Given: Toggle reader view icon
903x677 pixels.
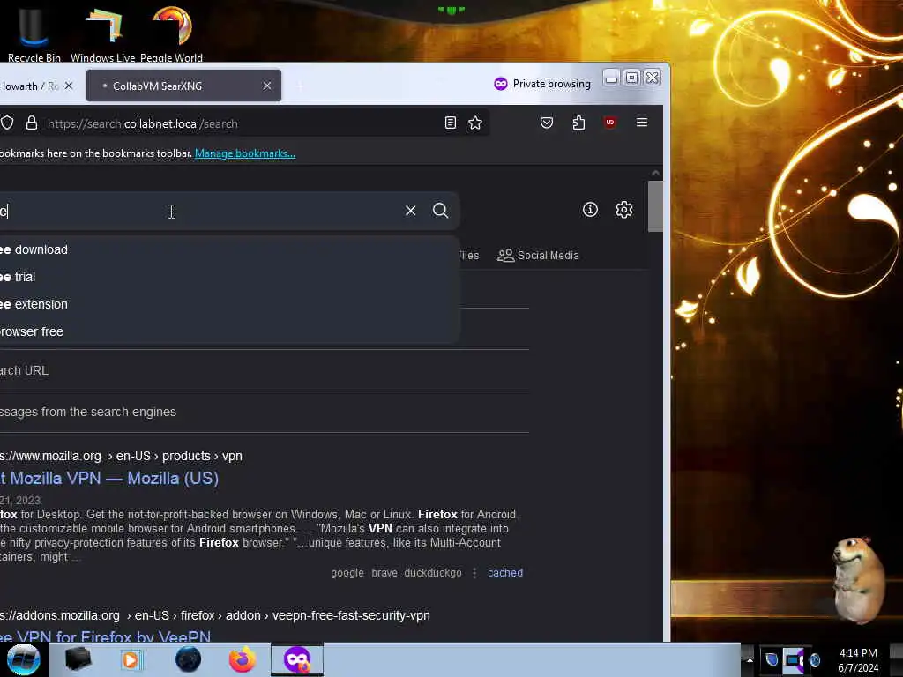Looking at the screenshot, I should pyautogui.click(x=451, y=123).
